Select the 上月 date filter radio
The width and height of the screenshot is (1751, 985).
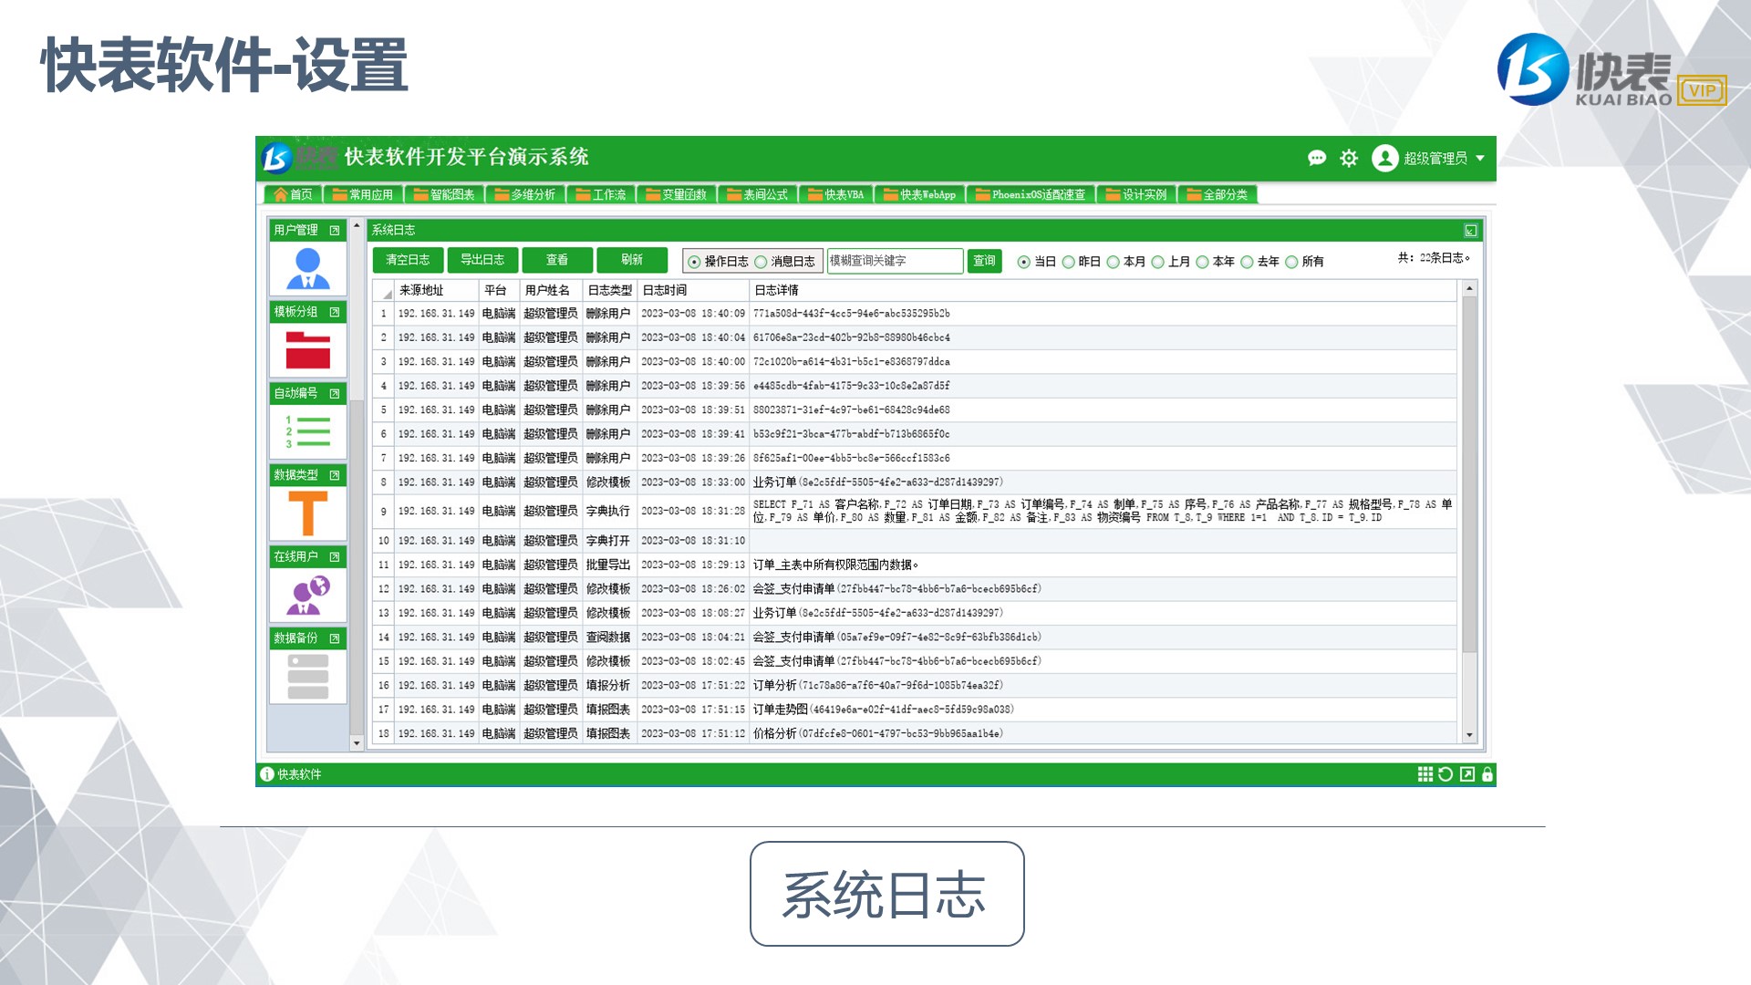tap(1158, 262)
